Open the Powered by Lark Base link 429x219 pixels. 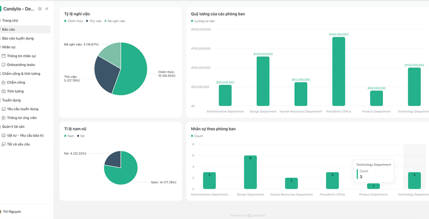247,215
